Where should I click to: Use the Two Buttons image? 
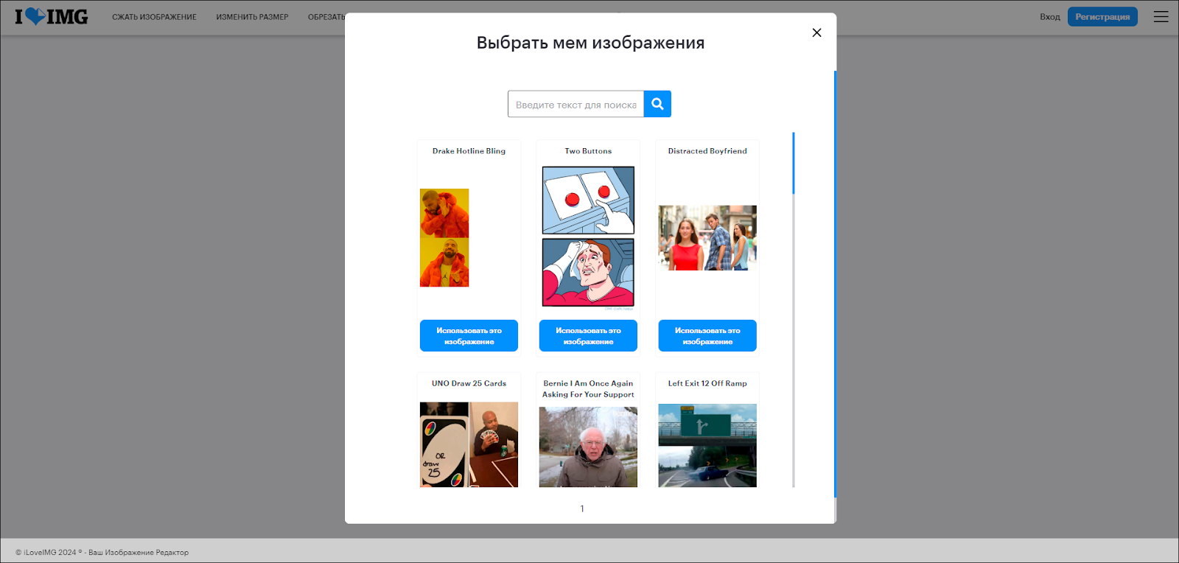(x=588, y=336)
